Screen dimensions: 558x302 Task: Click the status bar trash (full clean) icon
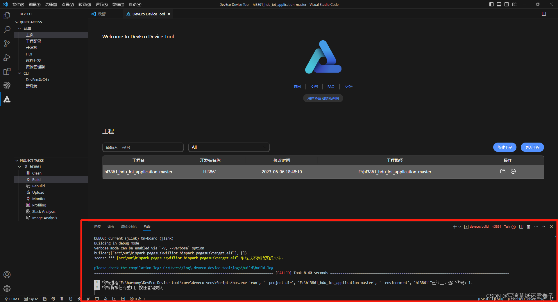[x=62, y=299]
